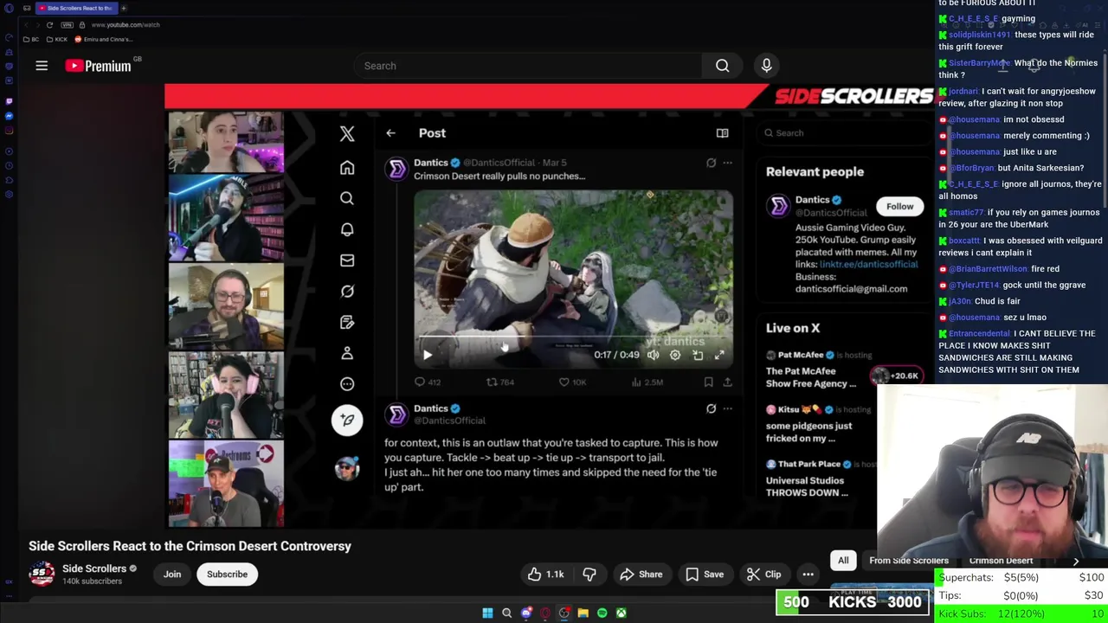
Task: Toggle the Subscribe button for Side Scrollers
Action: (227, 575)
